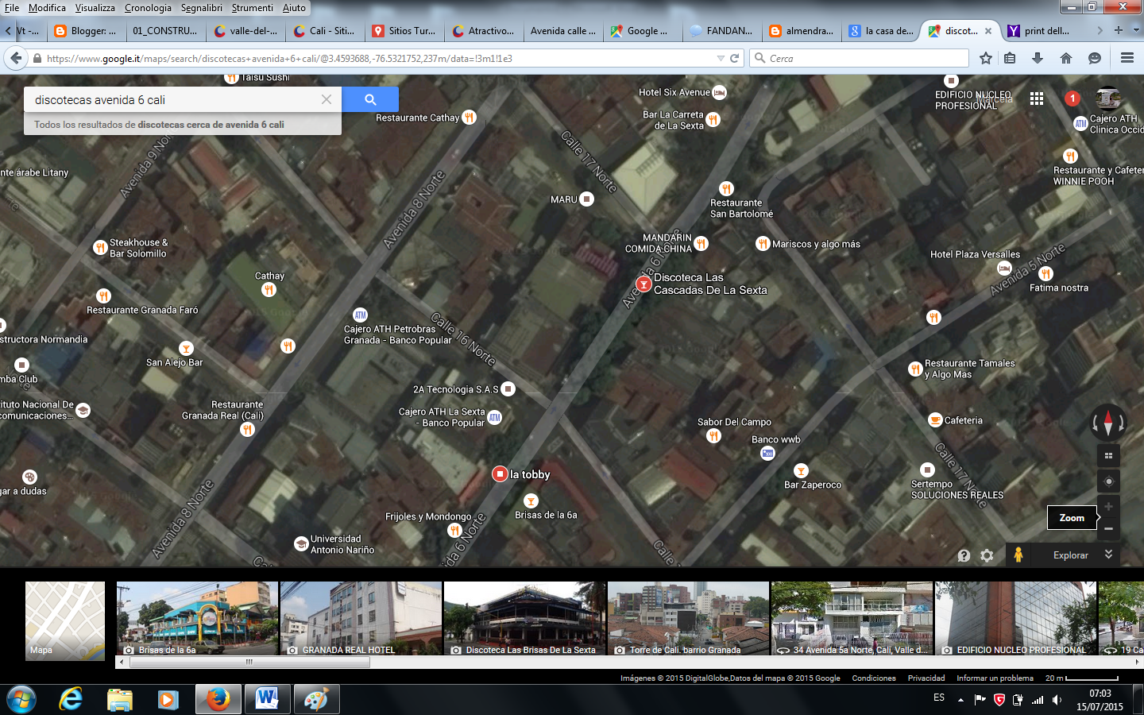Close the active discot... tab
Viewport: 1144px width, 715px height.
(988, 31)
